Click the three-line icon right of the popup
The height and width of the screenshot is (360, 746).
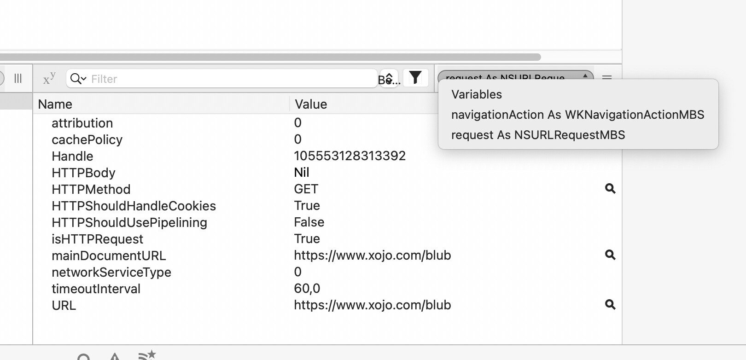click(x=607, y=77)
